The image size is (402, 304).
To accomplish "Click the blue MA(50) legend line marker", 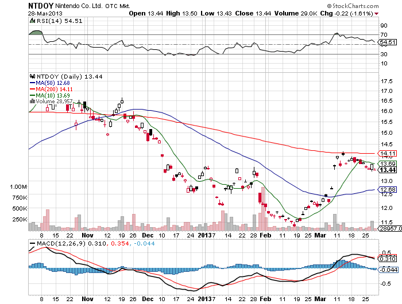I will click(33, 83).
